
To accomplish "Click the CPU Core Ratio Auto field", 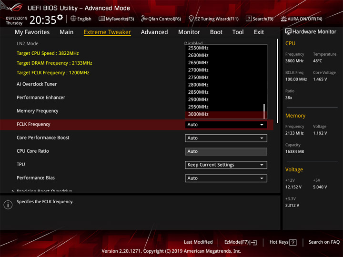I will pyautogui.click(x=226, y=151).
